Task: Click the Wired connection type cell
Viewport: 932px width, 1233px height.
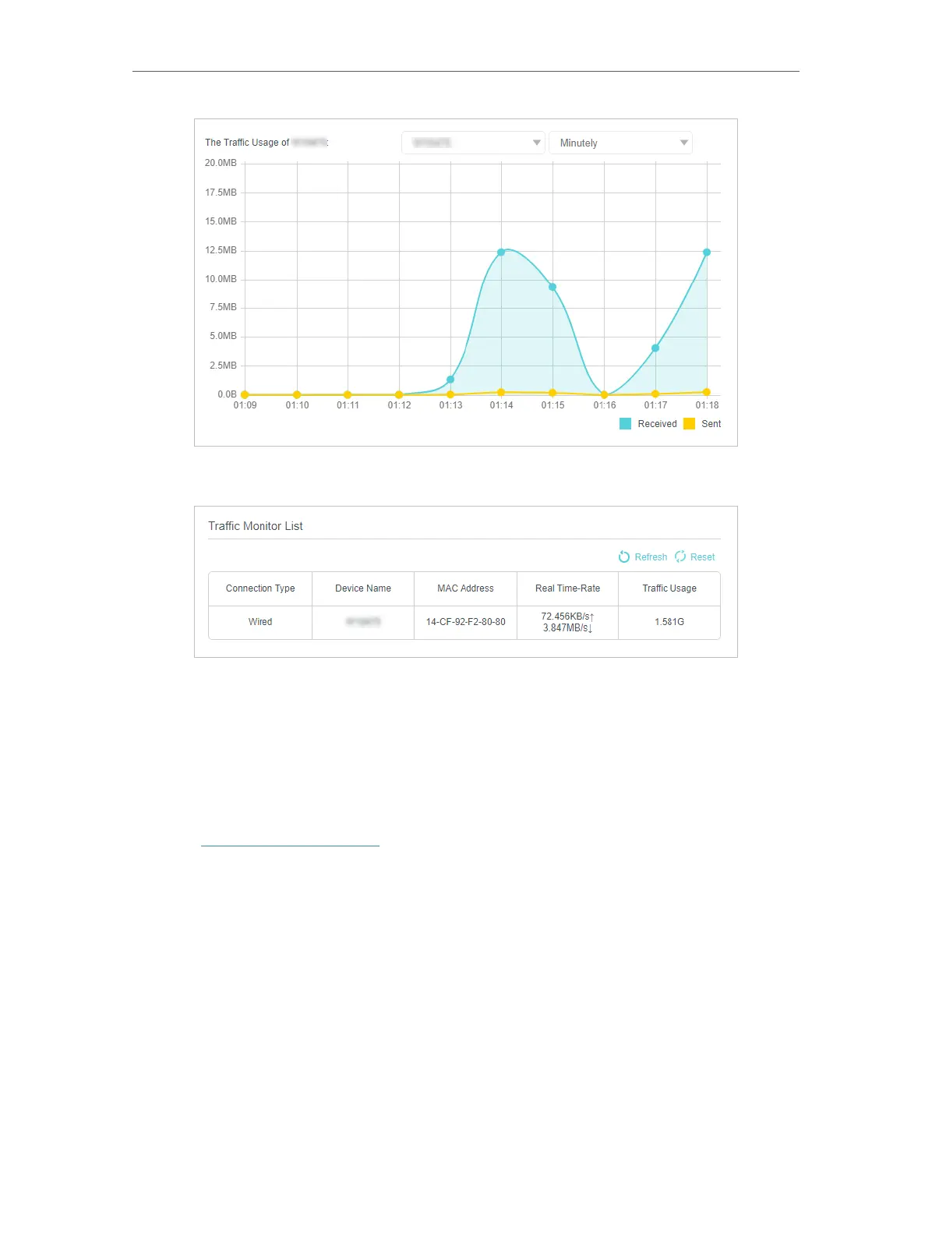Action: point(260,622)
